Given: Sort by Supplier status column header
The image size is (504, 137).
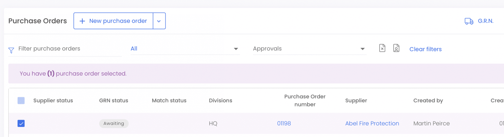Looking at the screenshot, I should click(x=53, y=100).
